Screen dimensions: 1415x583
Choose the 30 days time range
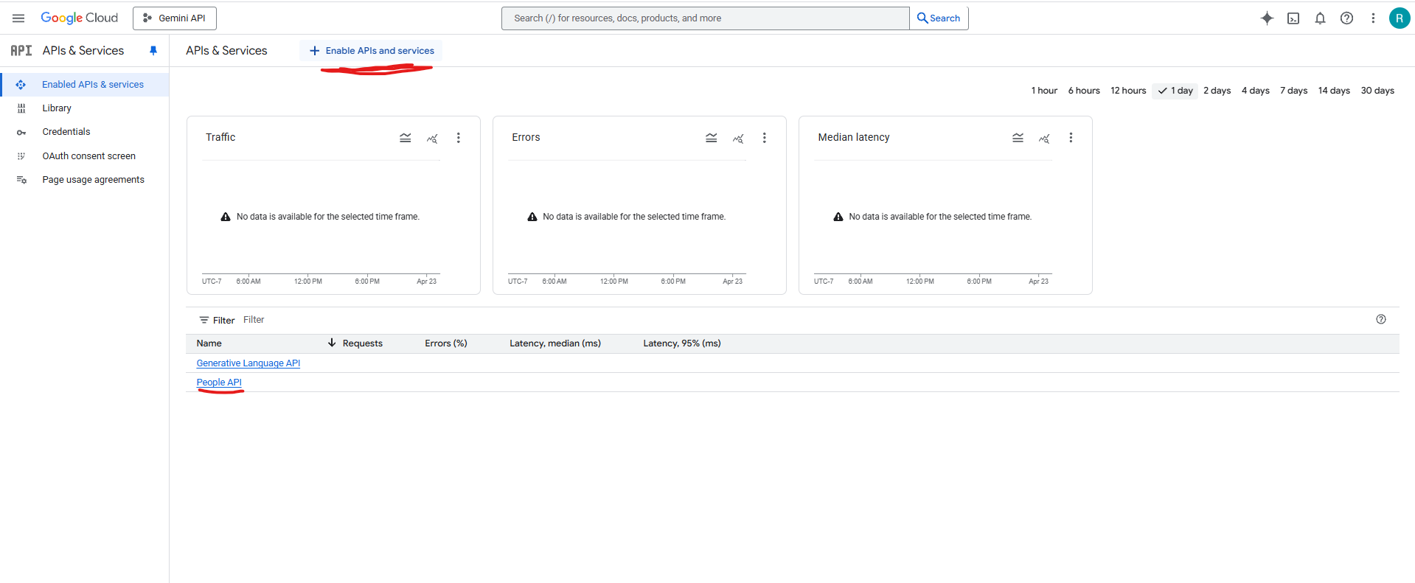coord(1377,91)
